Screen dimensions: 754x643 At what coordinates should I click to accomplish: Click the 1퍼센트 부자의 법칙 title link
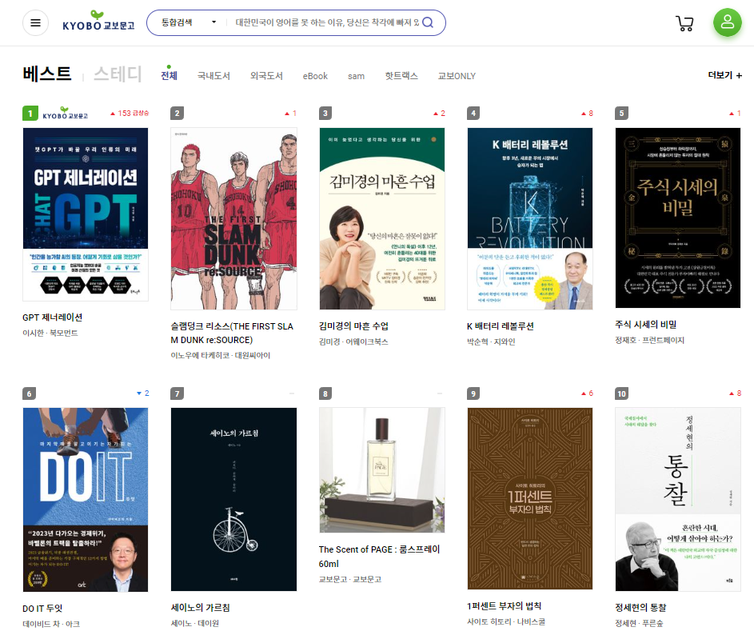tap(504, 606)
